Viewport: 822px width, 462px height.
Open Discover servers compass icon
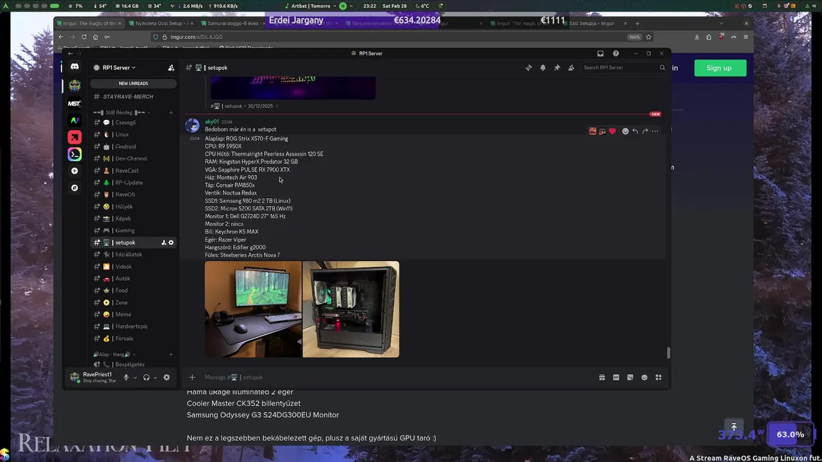pos(74,188)
